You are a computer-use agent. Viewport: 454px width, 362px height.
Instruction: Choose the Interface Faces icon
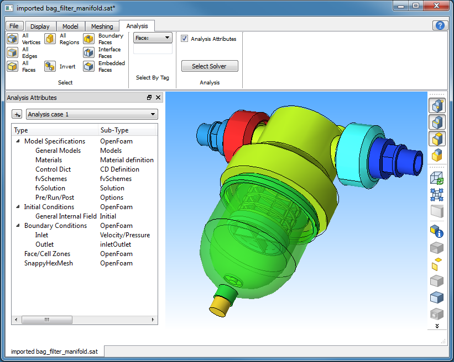point(89,52)
